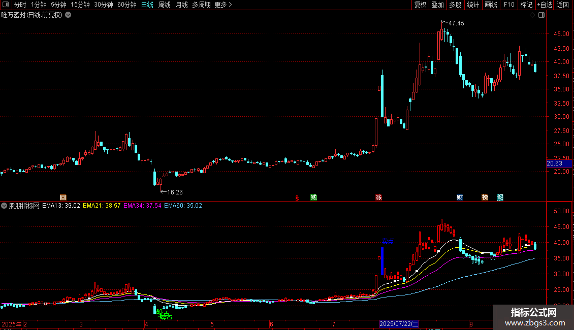Switch to 周线 weekly chart

[165, 5]
